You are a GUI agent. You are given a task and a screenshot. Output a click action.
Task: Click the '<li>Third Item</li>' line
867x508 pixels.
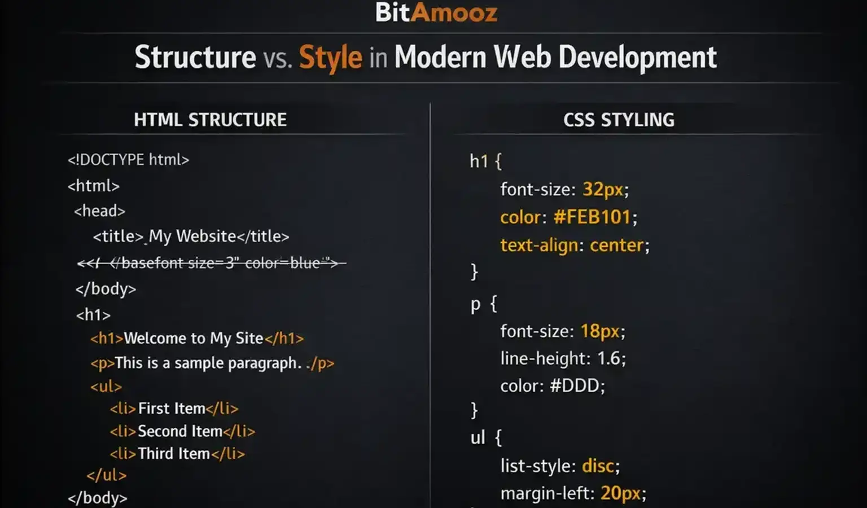point(177,454)
